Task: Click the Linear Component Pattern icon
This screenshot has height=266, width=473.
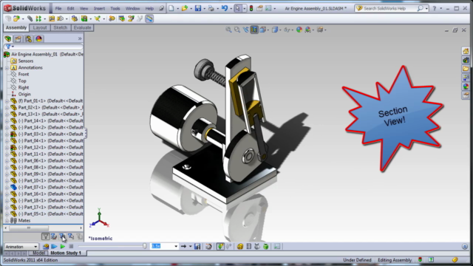Action: coord(38,18)
